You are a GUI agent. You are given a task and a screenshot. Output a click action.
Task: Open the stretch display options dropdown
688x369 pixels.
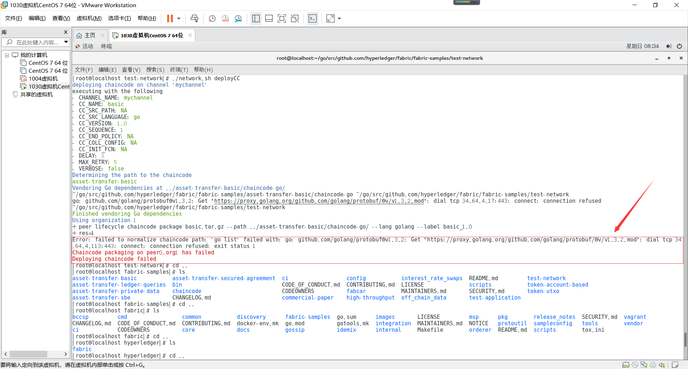339,18
